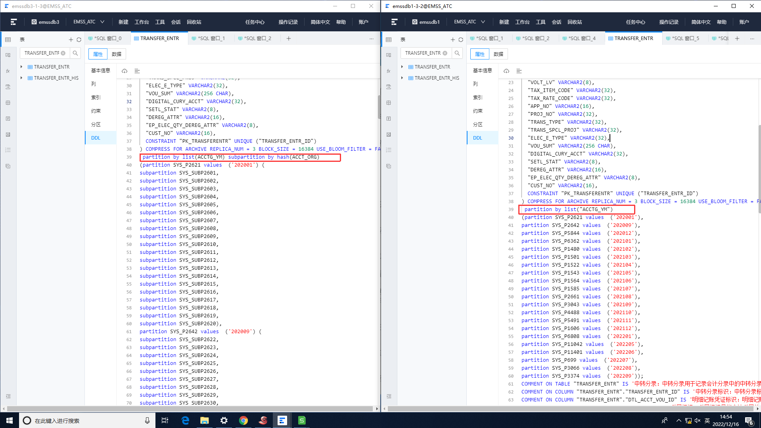Show hidden system tray icons
The height and width of the screenshot is (428, 761).
[x=679, y=420]
